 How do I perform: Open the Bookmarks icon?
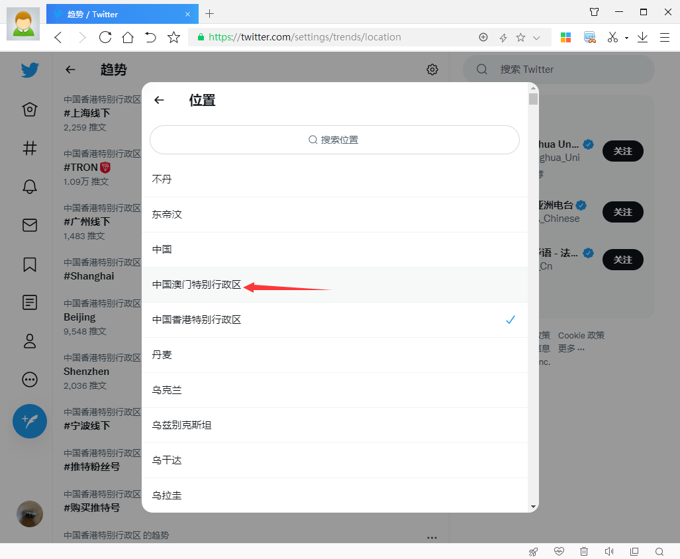point(30,264)
